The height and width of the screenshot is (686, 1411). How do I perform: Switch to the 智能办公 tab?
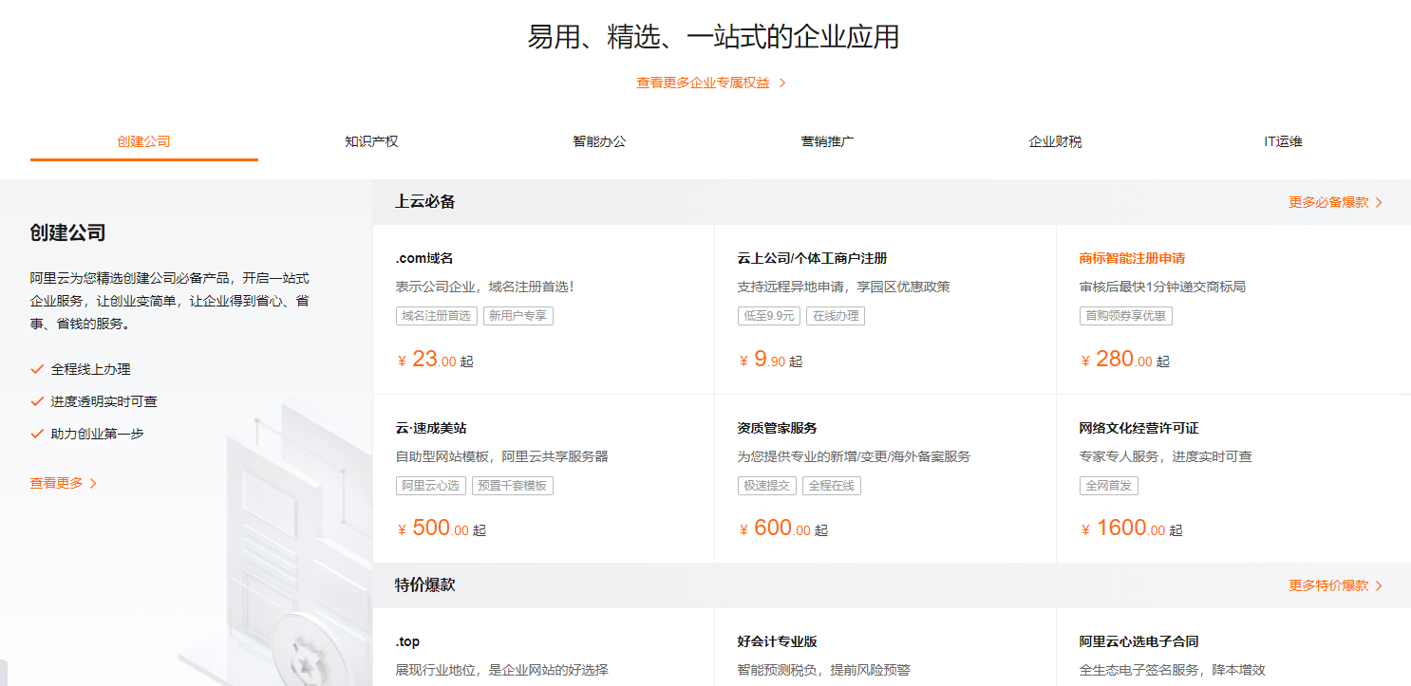pyautogui.click(x=599, y=141)
